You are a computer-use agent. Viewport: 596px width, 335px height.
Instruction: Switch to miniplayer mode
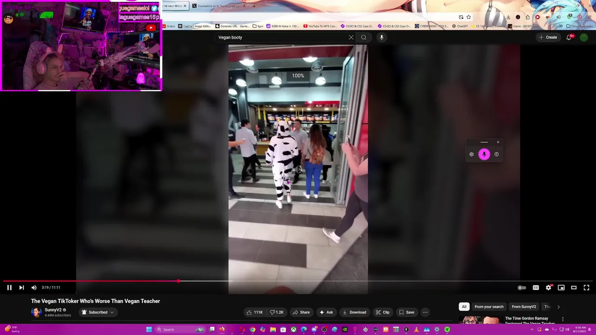click(561, 288)
